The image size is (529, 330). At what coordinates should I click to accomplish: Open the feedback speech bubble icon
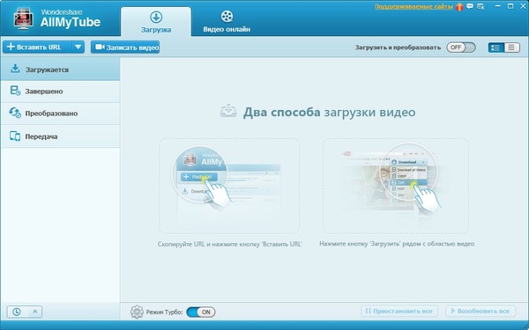[470, 7]
